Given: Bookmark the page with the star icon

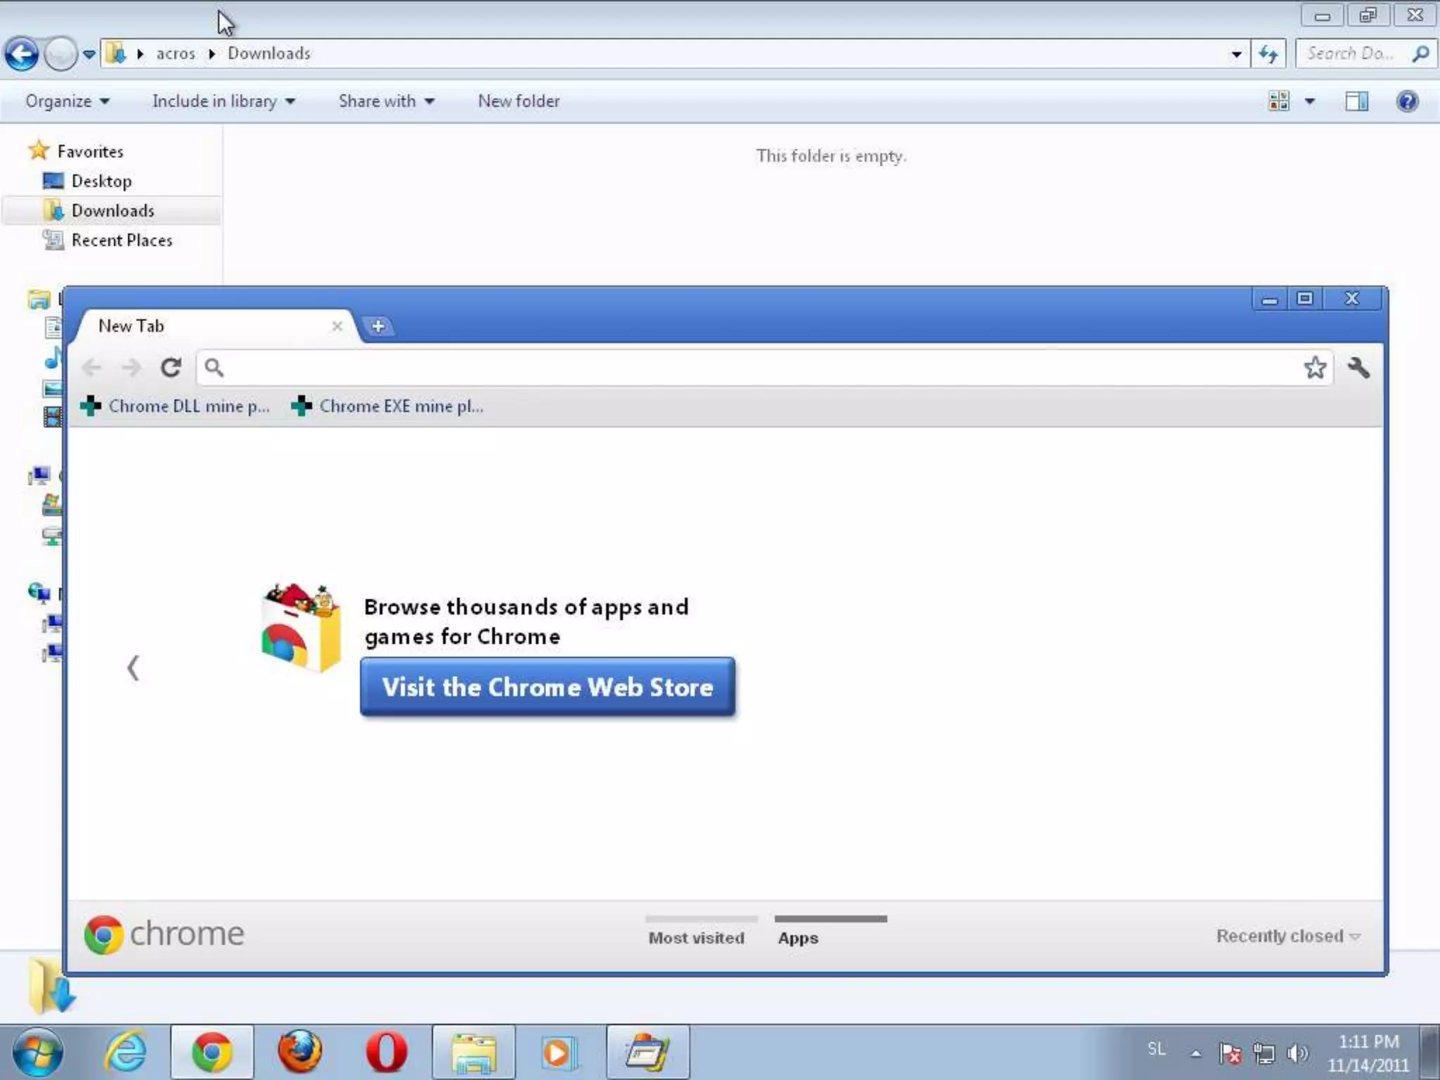Looking at the screenshot, I should tap(1315, 367).
